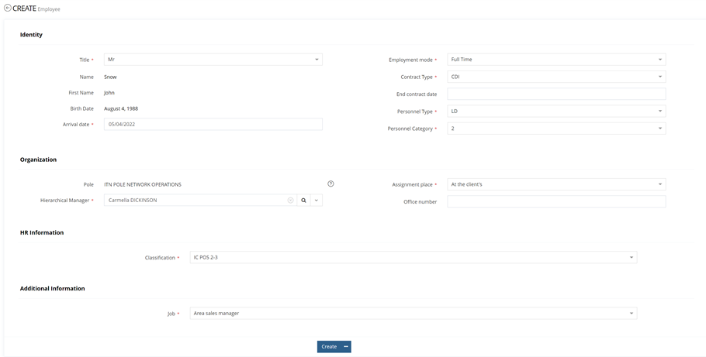Expand the Classification dropdown
This screenshot has height=357, width=706.
tap(631, 257)
